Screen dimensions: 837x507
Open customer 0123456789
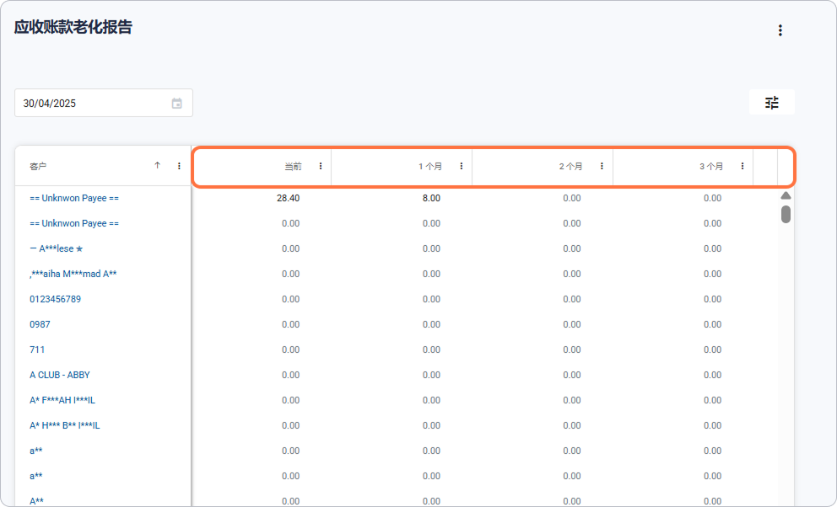click(x=55, y=299)
